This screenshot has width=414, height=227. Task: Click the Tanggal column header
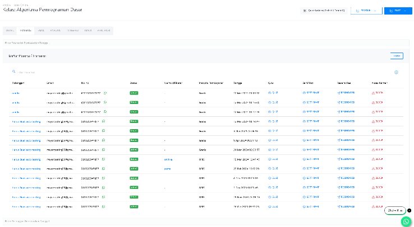pos(237,83)
